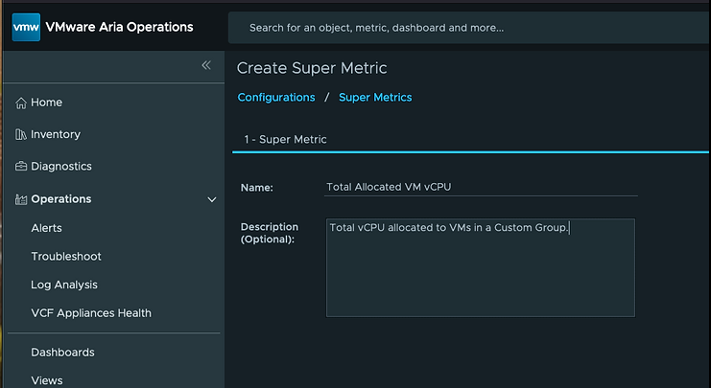Collapse the left navigation sidebar
Viewport: 711px width, 388px height.
205,65
